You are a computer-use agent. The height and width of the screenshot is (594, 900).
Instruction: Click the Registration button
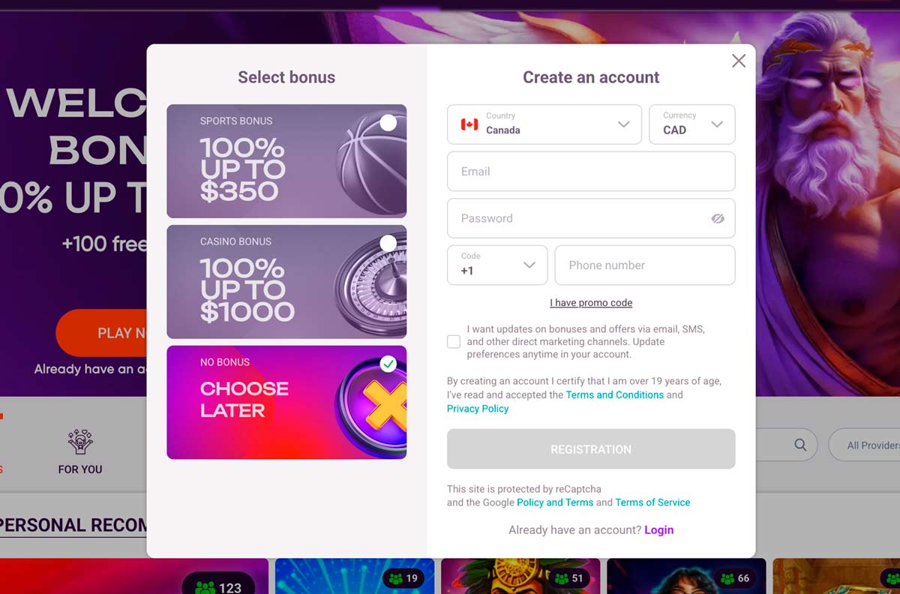click(x=591, y=449)
